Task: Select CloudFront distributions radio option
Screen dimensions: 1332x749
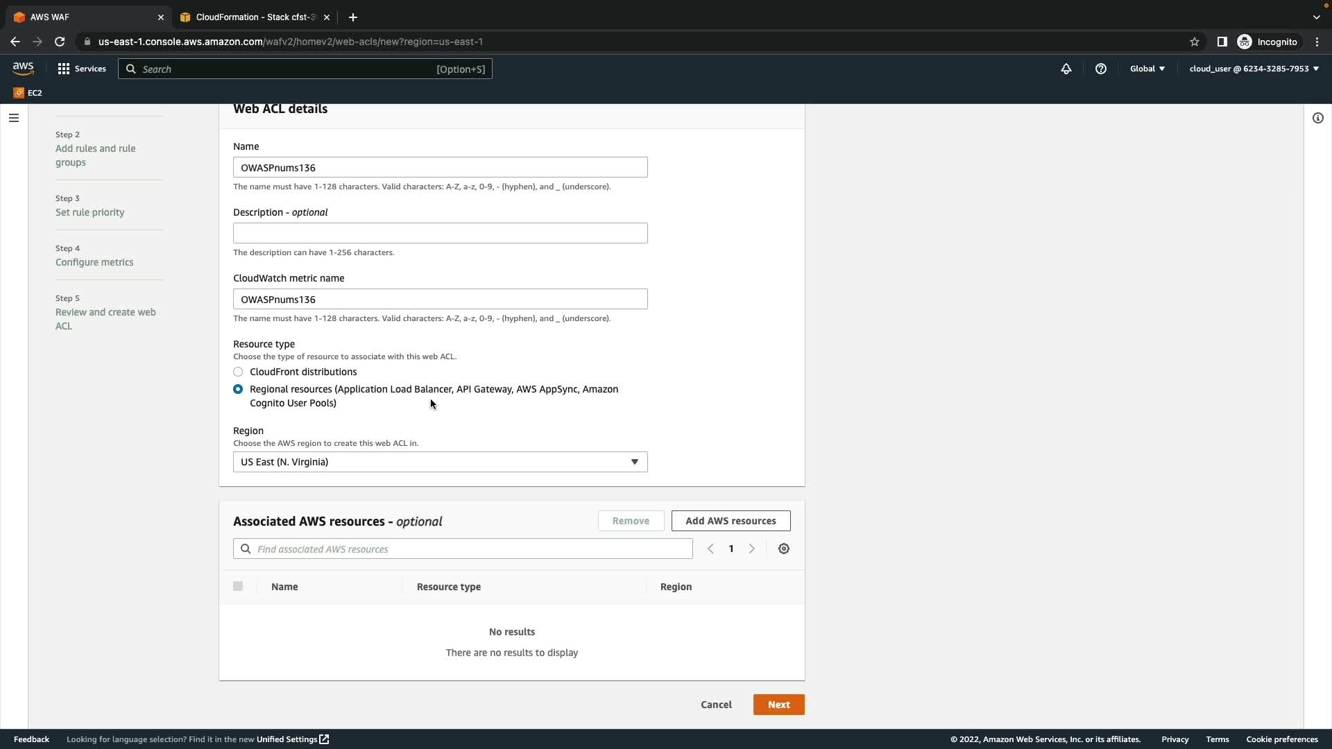Action: pyautogui.click(x=238, y=372)
